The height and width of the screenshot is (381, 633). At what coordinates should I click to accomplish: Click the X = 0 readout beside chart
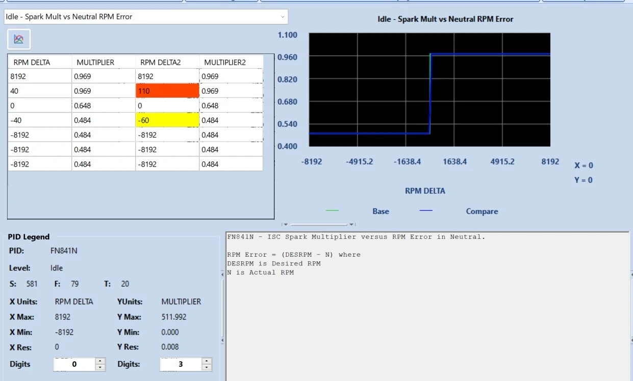pyautogui.click(x=584, y=166)
